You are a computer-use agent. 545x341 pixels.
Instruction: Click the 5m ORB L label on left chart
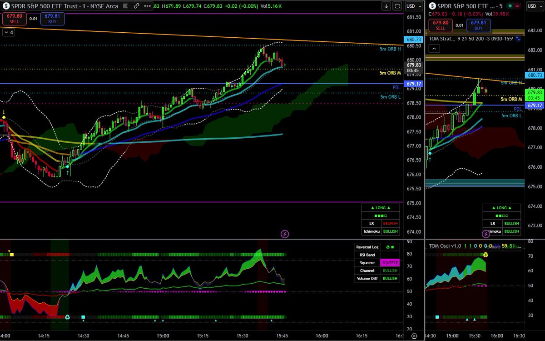[x=391, y=96]
